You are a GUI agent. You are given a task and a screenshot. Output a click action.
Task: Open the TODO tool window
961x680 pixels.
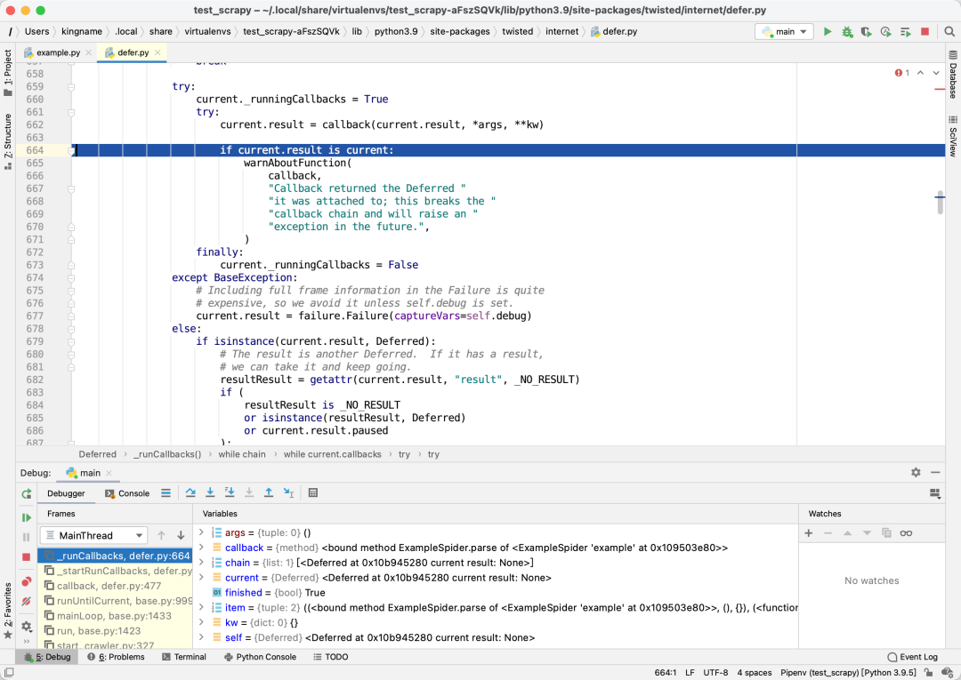[331, 657]
